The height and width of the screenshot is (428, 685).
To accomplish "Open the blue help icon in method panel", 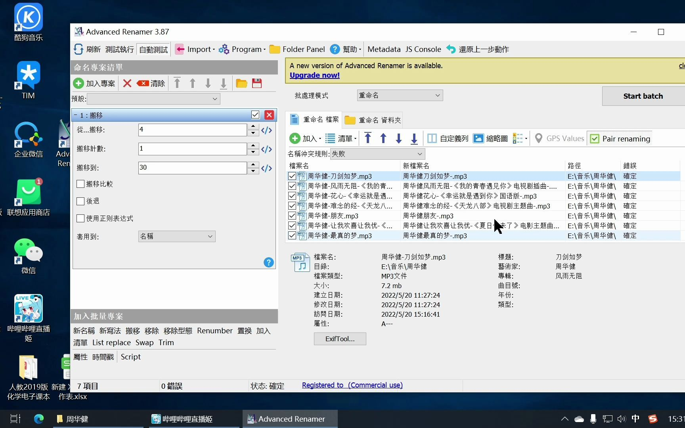I will point(268,262).
